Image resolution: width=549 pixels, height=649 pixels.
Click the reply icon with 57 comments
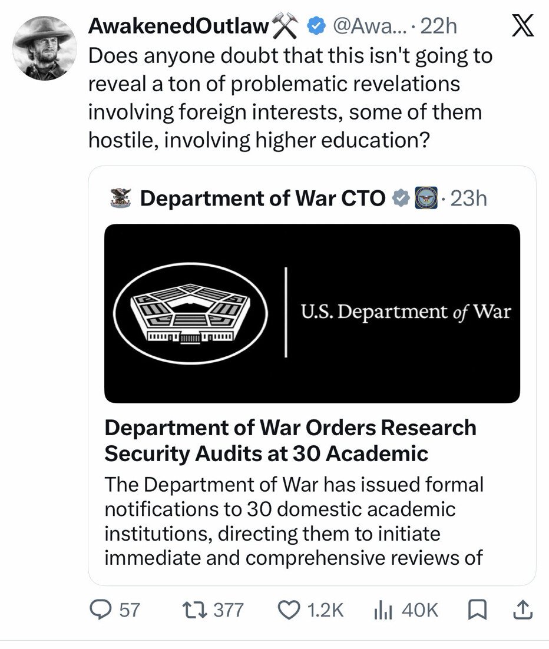(x=100, y=610)
